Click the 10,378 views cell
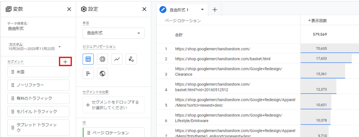This screenshot has height=137, width=359. 322,120
